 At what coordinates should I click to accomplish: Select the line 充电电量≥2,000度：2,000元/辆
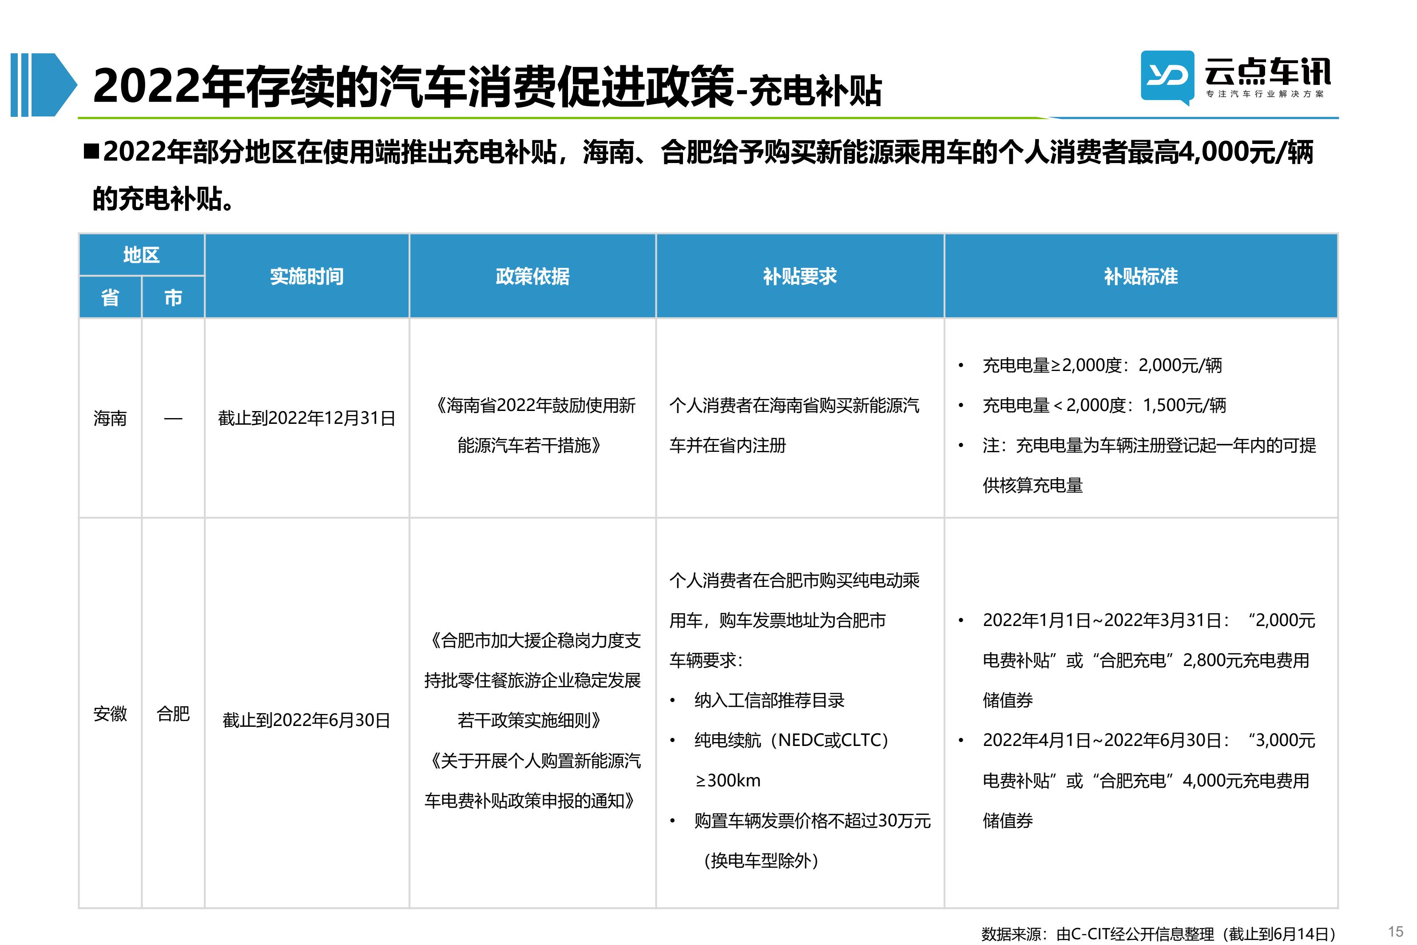click(1102, 365)
